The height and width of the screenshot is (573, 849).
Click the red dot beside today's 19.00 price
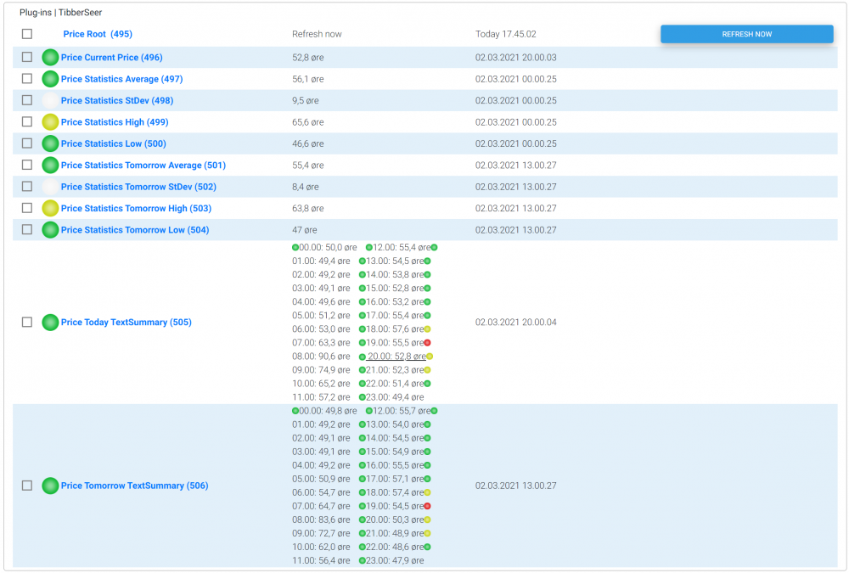(x=428, y=343)
